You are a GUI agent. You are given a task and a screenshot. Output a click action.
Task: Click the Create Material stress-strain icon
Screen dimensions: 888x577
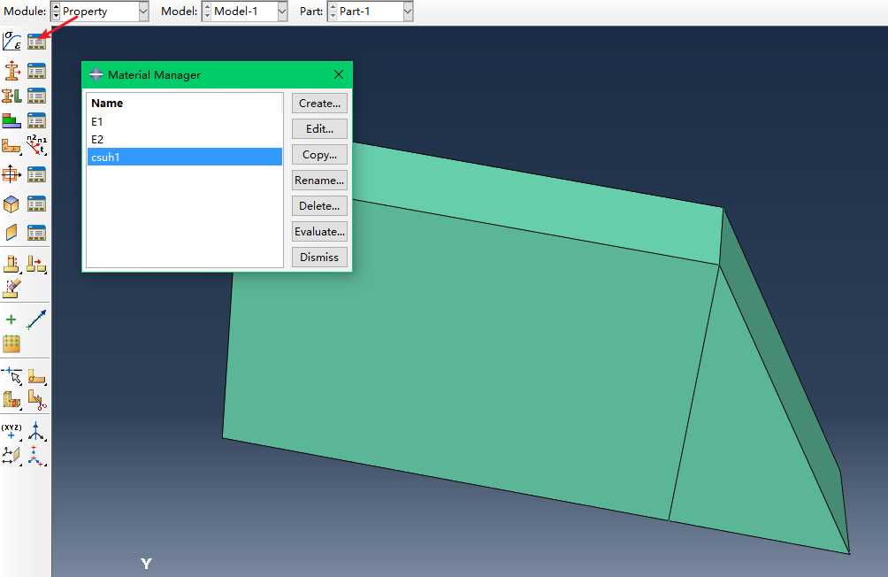(x=11, y=42)
